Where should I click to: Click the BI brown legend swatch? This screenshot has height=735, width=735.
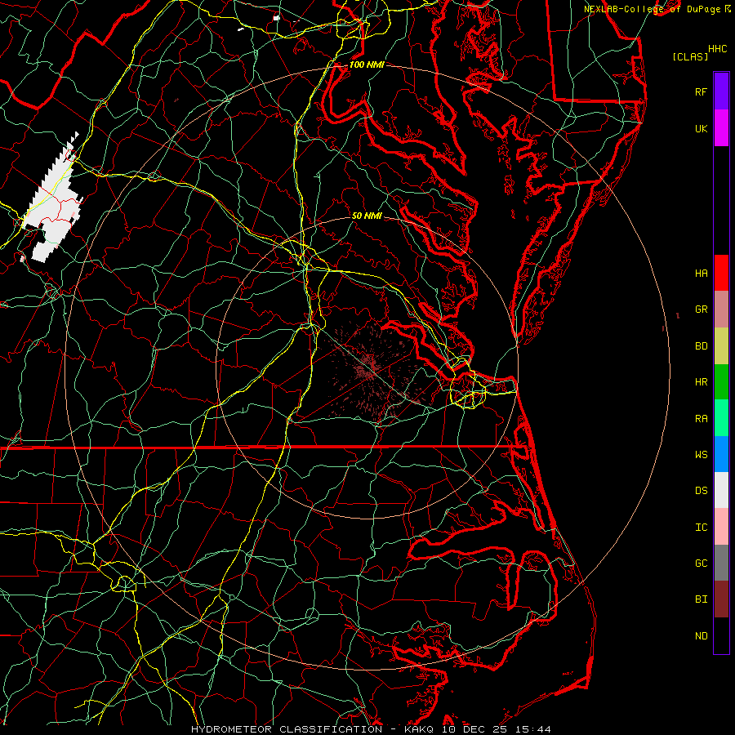721,599
